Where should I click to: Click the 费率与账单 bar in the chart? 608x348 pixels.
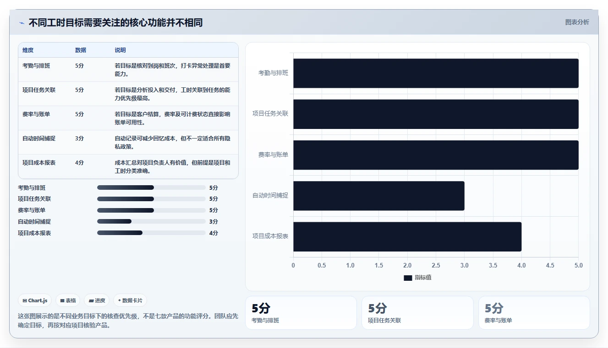pyautogui.click(x=436, y=155)
